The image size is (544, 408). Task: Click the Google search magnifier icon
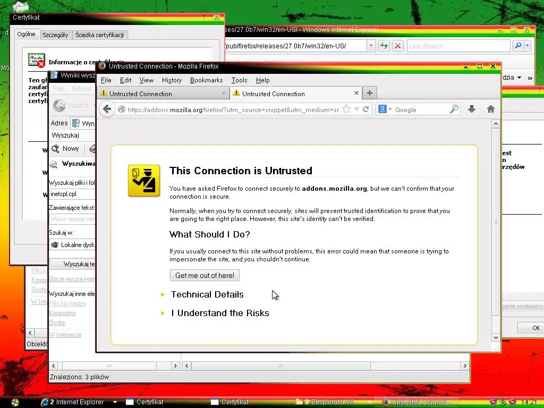click(454, 109)
